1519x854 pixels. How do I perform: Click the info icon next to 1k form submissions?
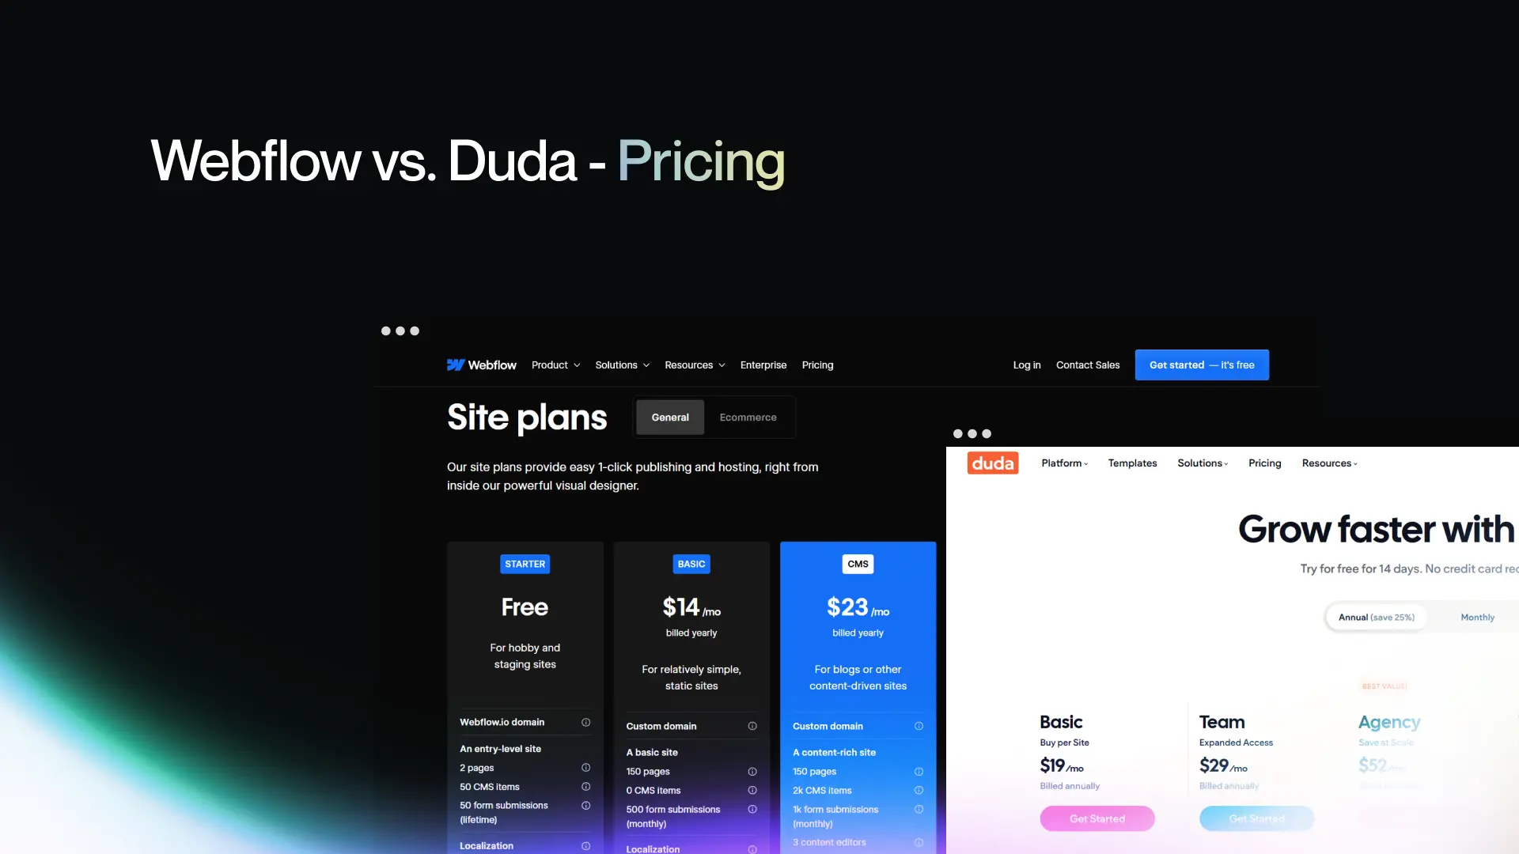click(x=918, y=809)
